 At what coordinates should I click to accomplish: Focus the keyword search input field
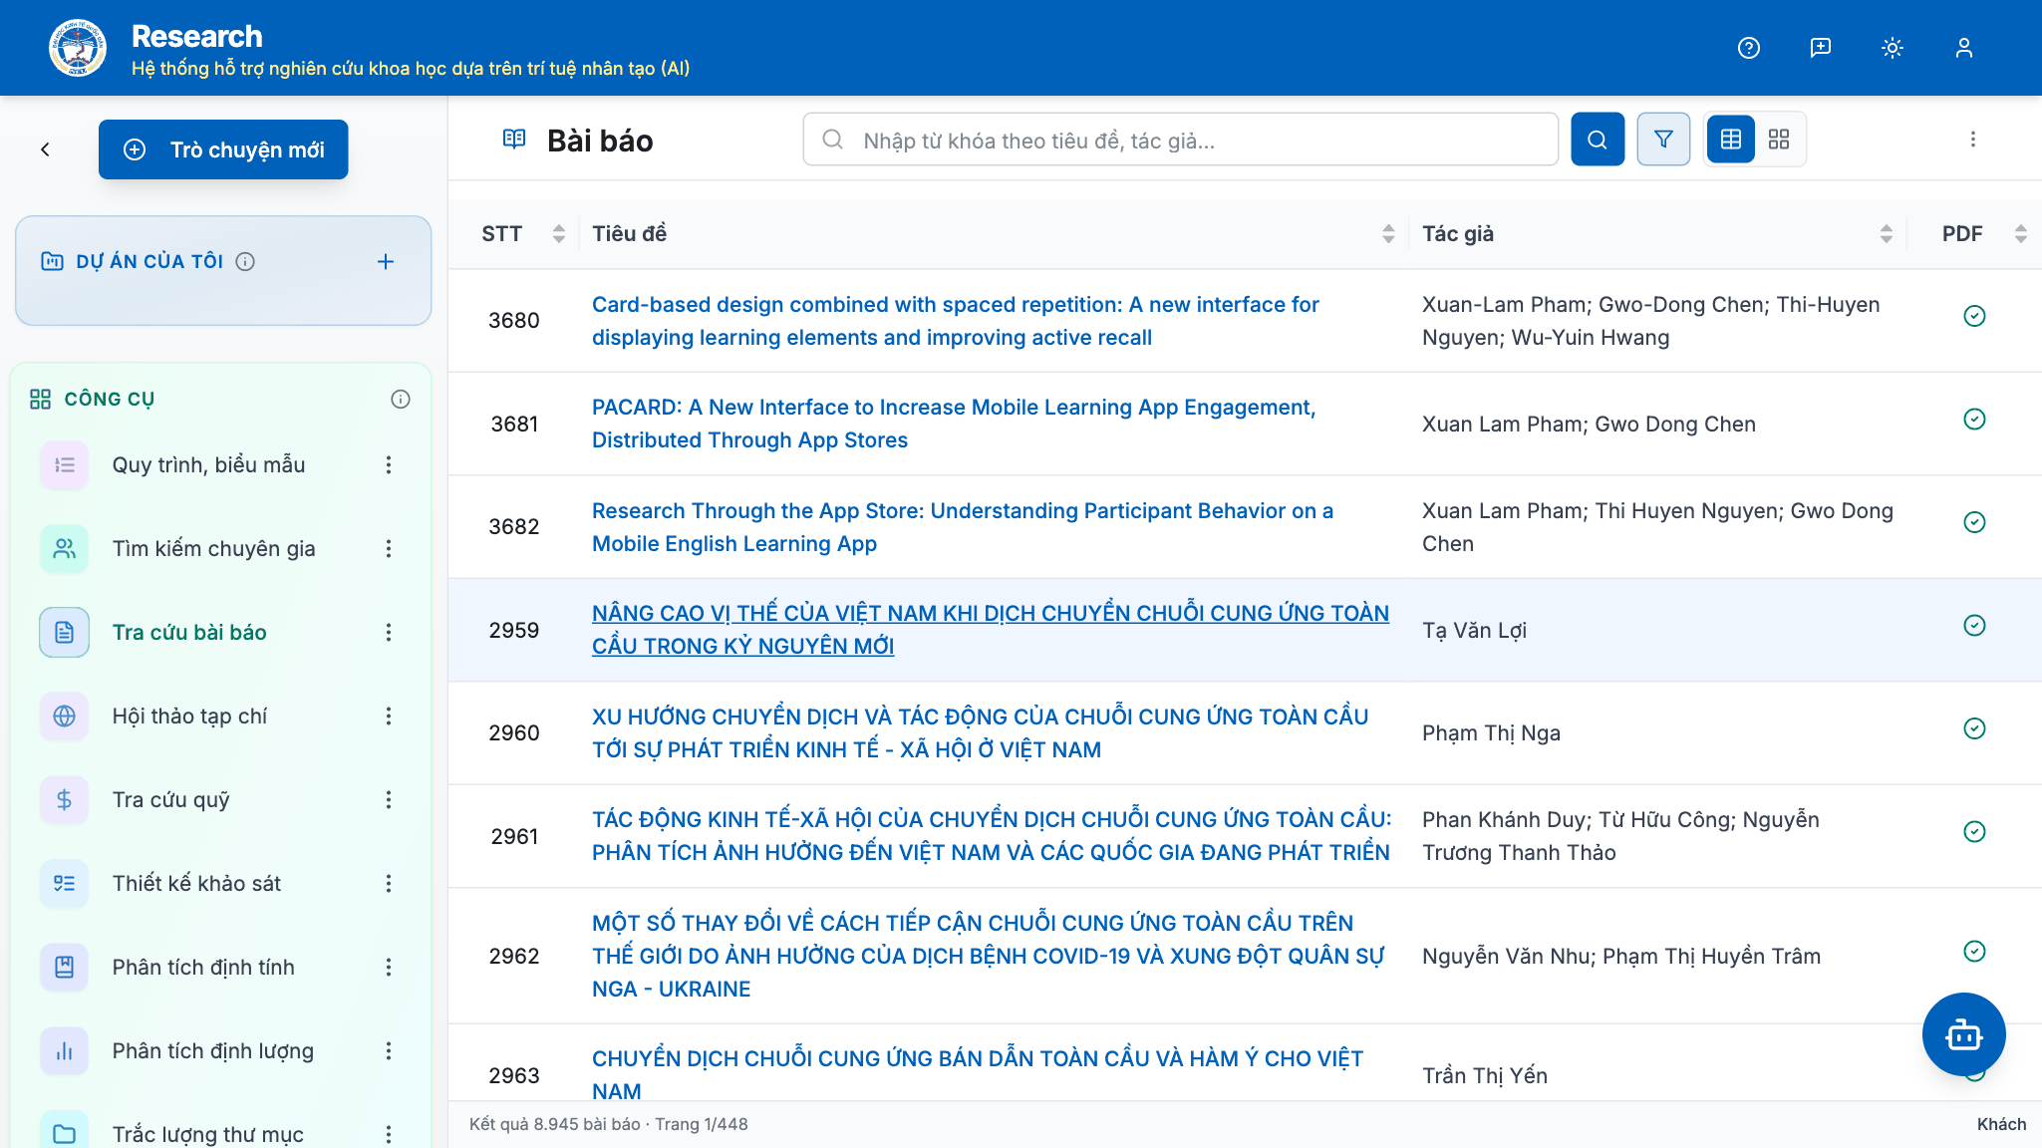click(x=1180, y=140)
